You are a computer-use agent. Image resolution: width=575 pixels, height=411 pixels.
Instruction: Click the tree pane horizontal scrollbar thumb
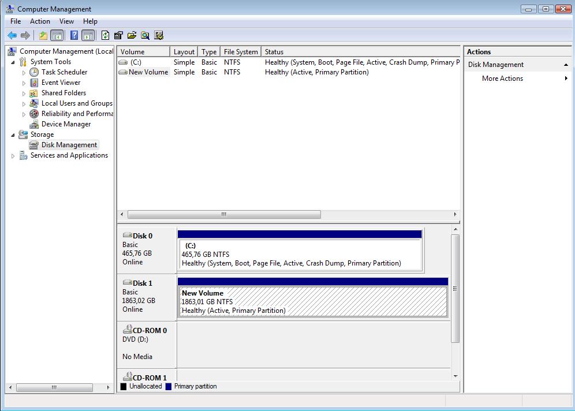point(54,387)
